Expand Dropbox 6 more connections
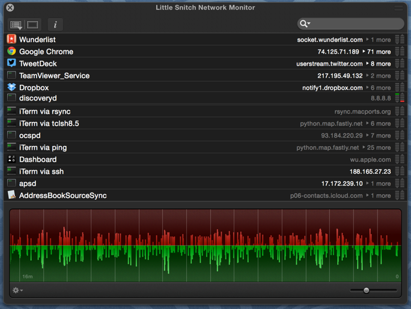 pyautogui.click(x=379, y=88)
